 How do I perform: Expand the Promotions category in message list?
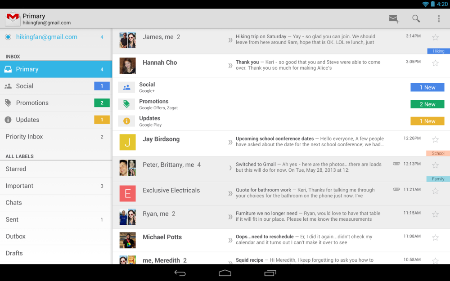coord(153,104)
